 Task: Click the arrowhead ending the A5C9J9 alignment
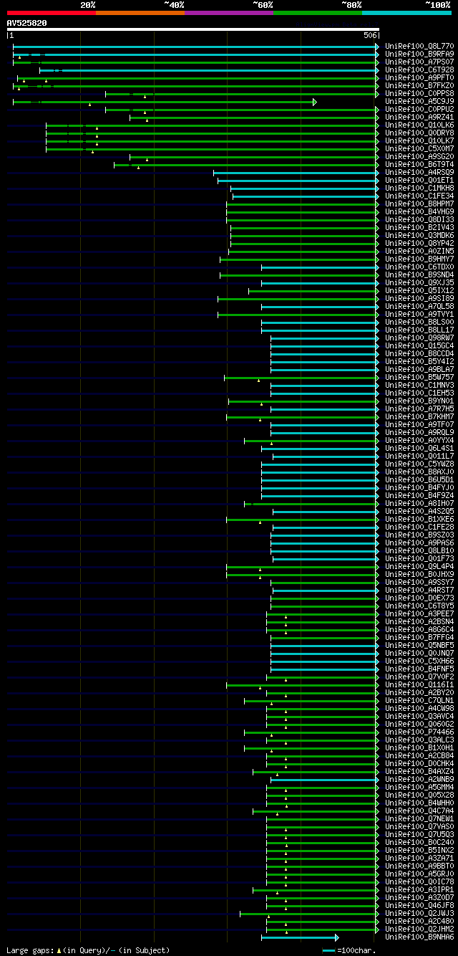[314, 102]
